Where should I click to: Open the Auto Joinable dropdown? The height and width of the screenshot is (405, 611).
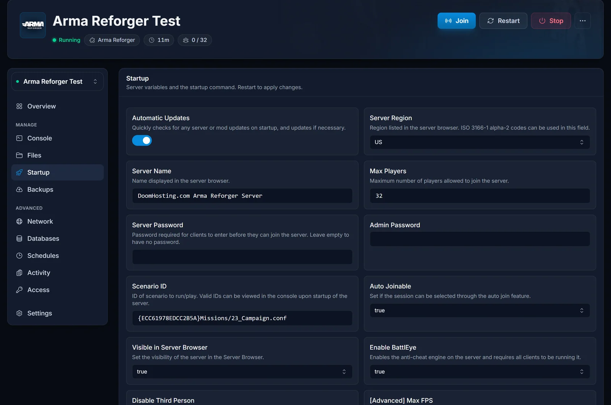(x=480, y=311)
